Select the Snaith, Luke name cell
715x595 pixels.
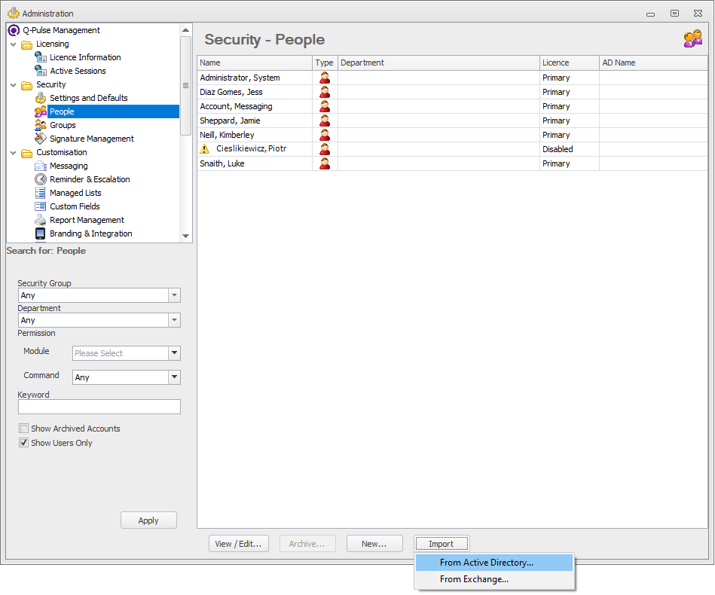(255, 163)
